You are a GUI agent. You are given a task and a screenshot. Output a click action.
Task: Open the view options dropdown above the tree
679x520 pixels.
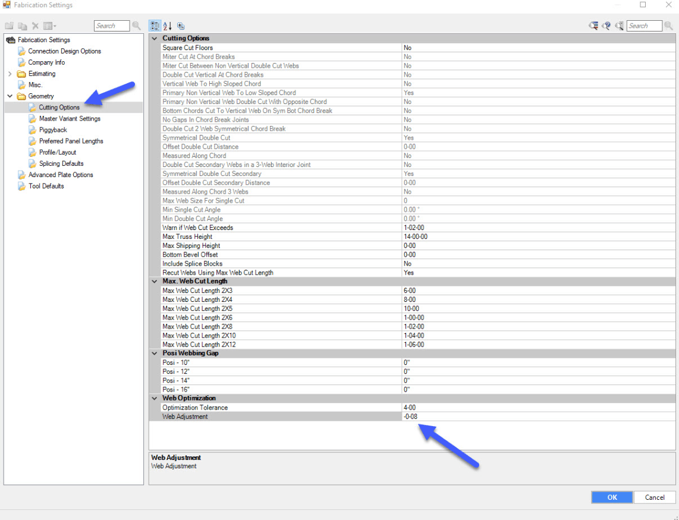[50, 26]
